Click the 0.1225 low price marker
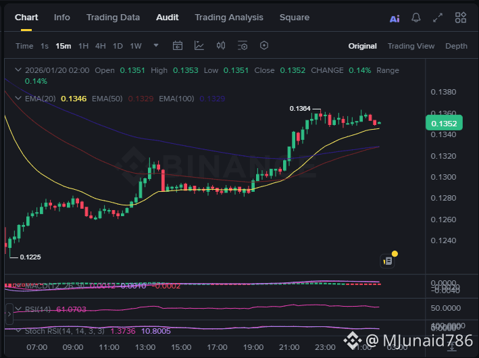 pos(30,257)
